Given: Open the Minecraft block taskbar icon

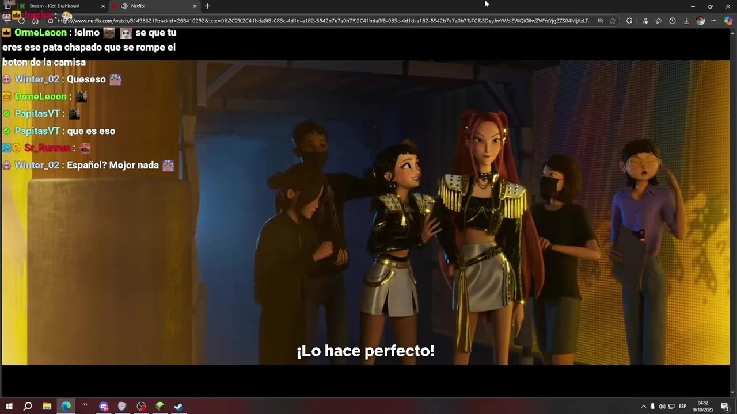Looking at the screenshot, I should click(x=160, y=407).
